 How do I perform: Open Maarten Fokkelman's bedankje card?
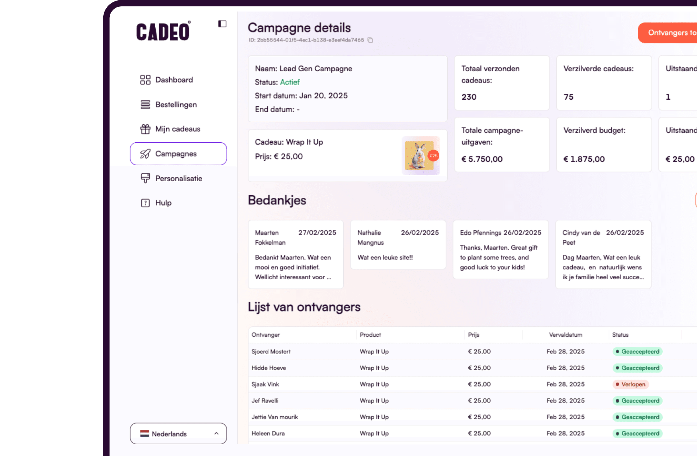[x=296, y=254]
